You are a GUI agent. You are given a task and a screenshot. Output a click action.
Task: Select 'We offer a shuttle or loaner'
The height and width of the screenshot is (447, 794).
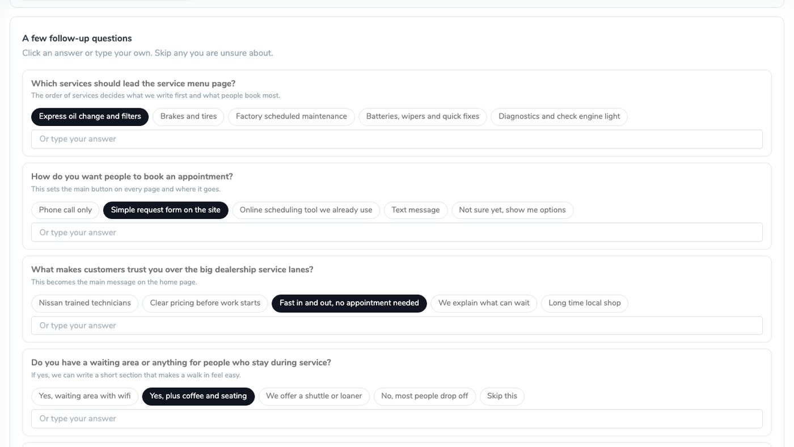314,397
